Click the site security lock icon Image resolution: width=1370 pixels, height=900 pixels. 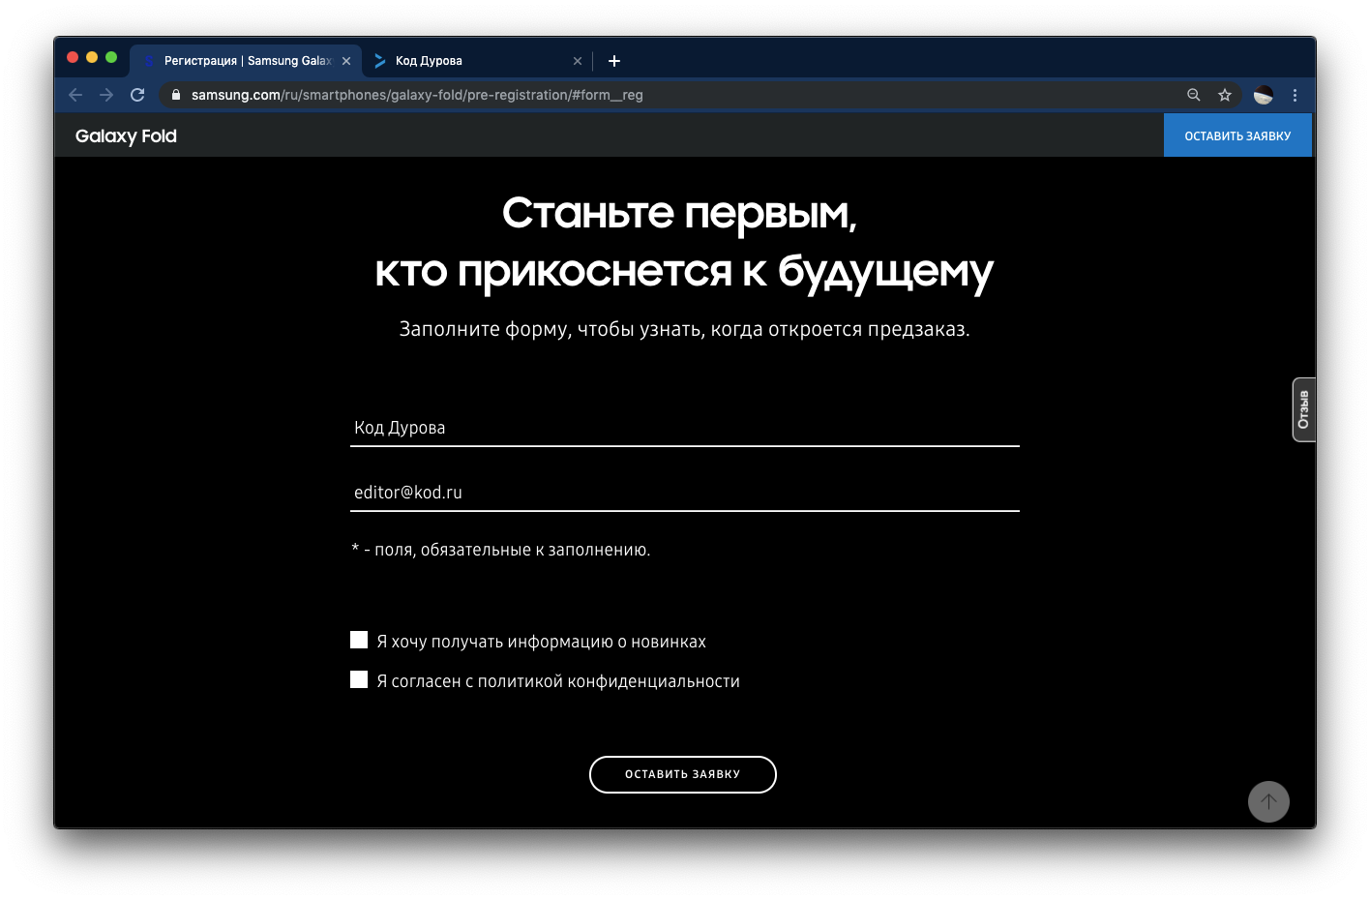tap(176, 95)
